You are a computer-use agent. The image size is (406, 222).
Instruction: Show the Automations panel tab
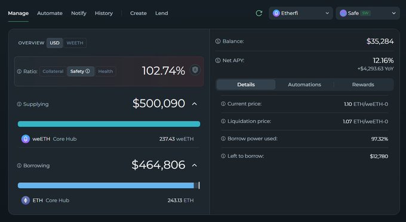tap(304, 85)
